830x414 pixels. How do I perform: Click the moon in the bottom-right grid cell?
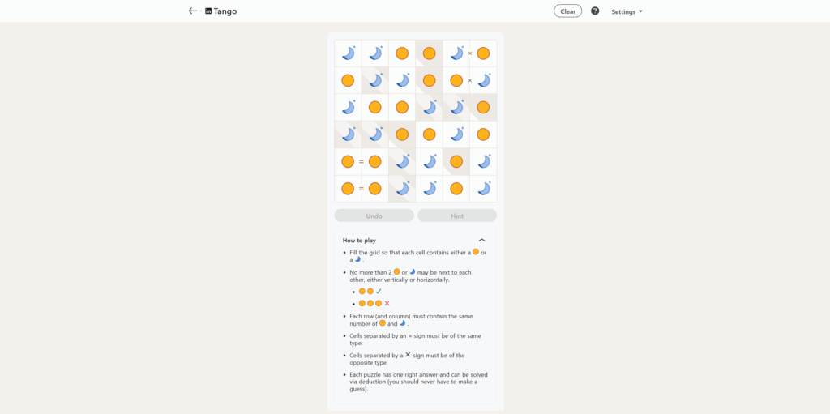pyautogui.click(x=483, y=189)
